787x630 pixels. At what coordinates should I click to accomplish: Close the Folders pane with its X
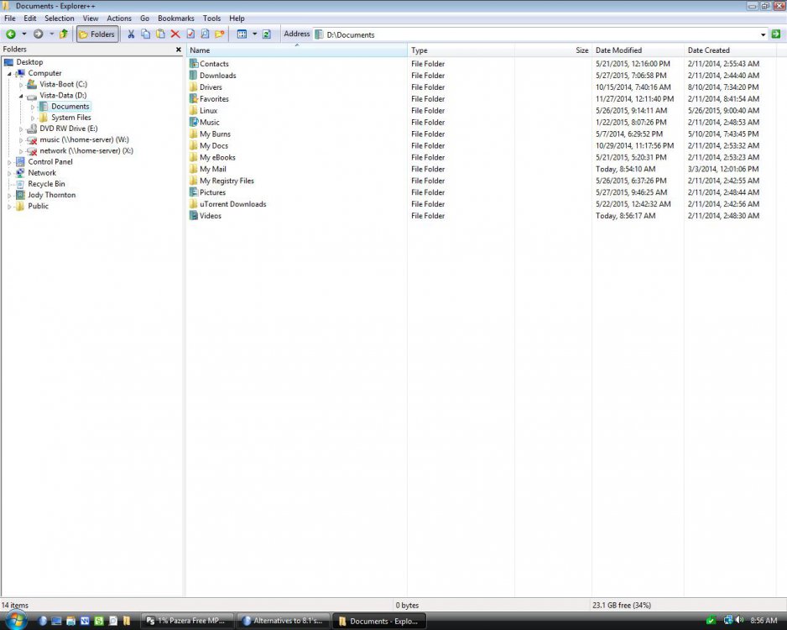coord(178,50)
